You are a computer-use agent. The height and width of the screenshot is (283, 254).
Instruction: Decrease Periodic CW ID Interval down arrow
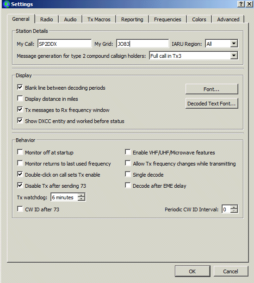(234, 211)
